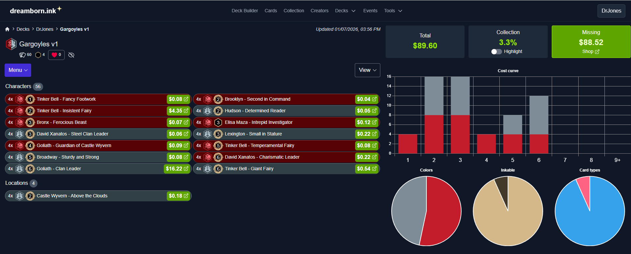The image size is (631, 254).
Task: Click ruby ink icon on Brooklyn row
Action: 208,99
